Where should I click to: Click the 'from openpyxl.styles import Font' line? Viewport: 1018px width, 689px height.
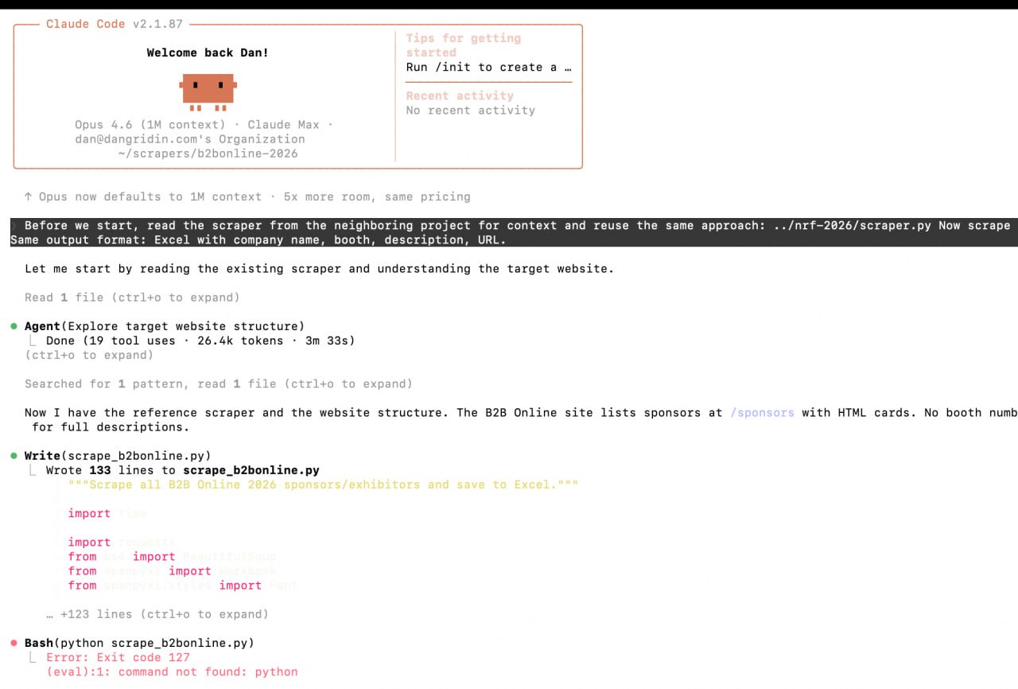pyautogui.click(x=183, y=586)
